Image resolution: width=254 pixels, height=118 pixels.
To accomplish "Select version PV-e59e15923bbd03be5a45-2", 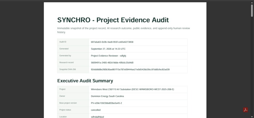I will coord(106,103).
